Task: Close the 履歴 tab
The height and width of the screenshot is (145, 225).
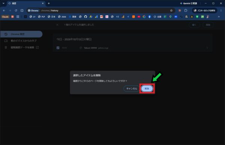Action: 43,3
